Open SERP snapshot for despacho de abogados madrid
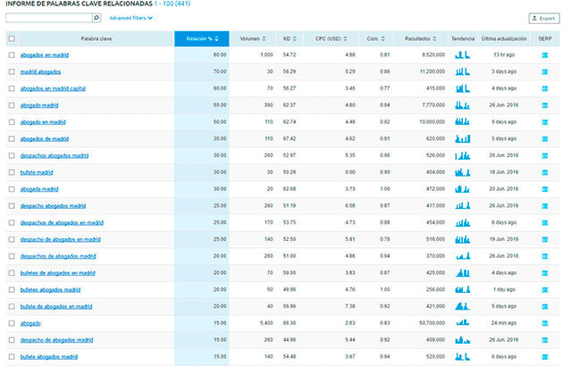 coord(545,340)
